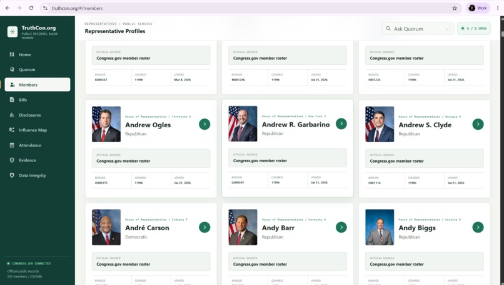Click bioguide ID M001246
Viewport: 504px width, 285px height.
click(238, 80)
